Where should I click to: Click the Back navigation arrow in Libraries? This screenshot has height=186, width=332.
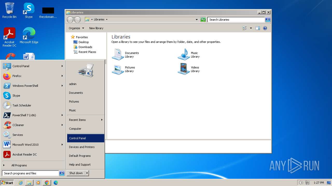click(70, 20)
